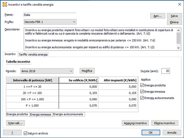
Task: Click the Apri... button
Action: pyautogui.click(x=158, y=16)
